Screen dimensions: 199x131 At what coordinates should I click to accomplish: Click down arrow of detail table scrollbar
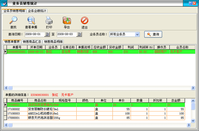(193, 121)
